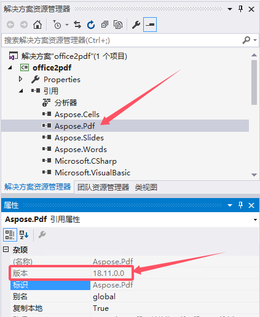Click the Home icon in Solution Explorer toolbar

(37, 25)
